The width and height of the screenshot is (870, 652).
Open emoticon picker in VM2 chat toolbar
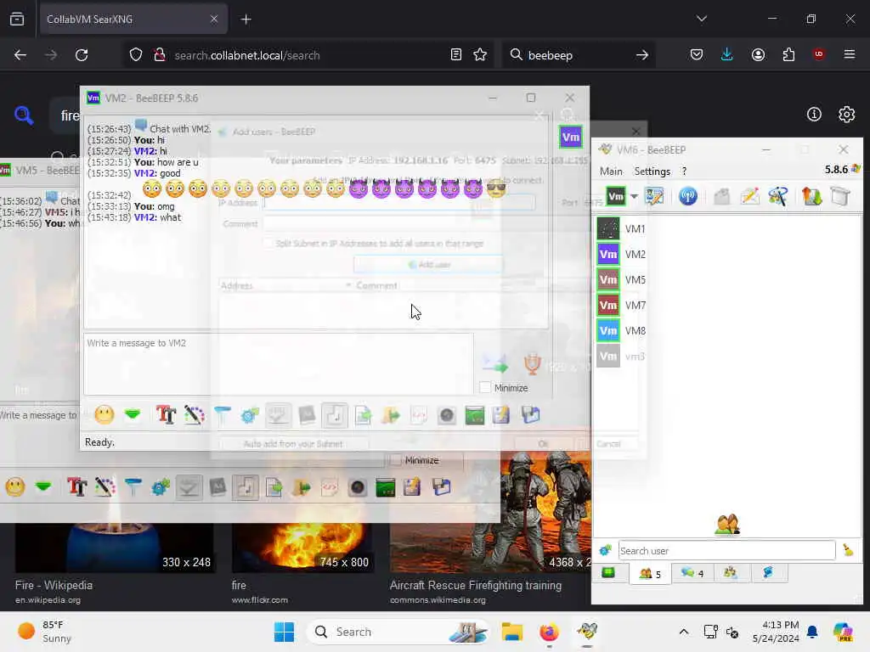pos(105,414)
